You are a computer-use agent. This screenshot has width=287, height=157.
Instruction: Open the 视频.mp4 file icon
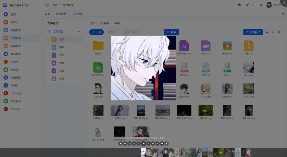tap(206, 46)
